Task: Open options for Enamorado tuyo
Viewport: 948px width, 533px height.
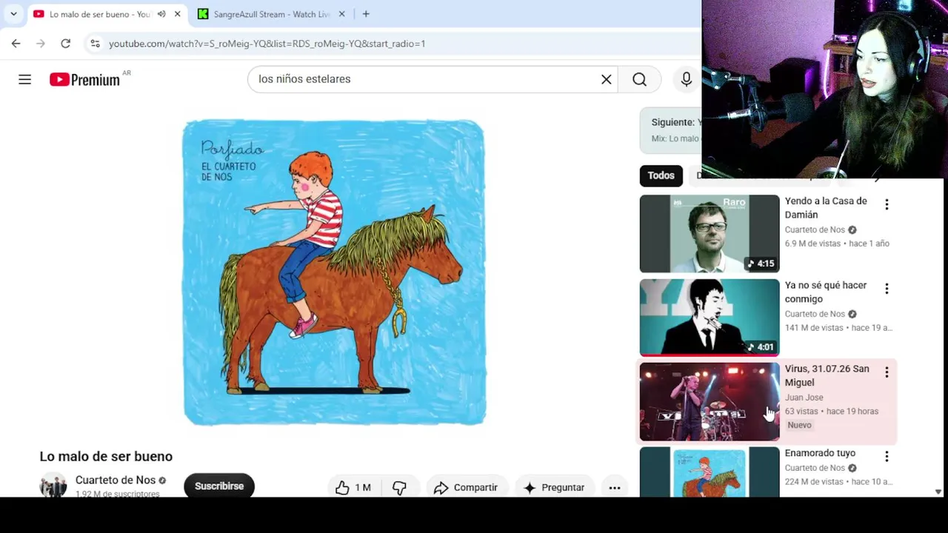Action: pyautogui.click(x=887, y=457)
